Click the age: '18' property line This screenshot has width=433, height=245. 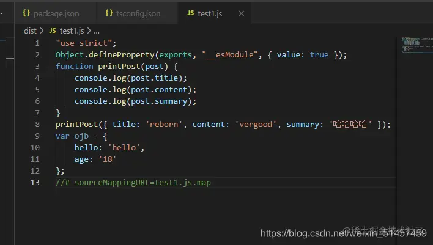click(95, 159)
